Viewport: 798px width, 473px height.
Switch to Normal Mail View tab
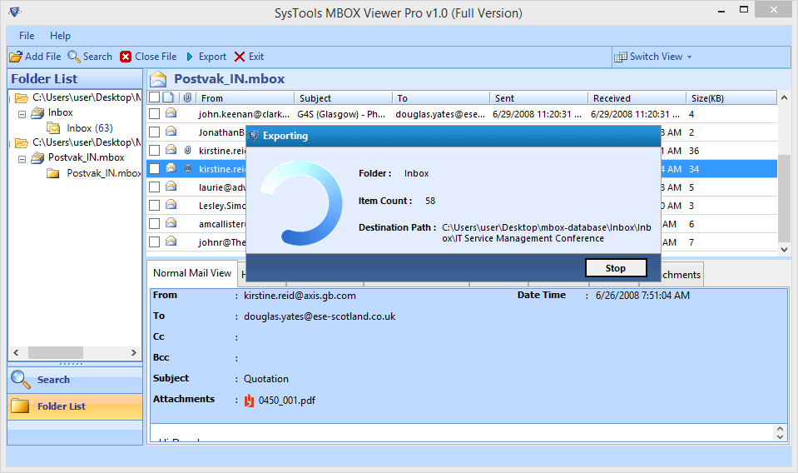192,273
